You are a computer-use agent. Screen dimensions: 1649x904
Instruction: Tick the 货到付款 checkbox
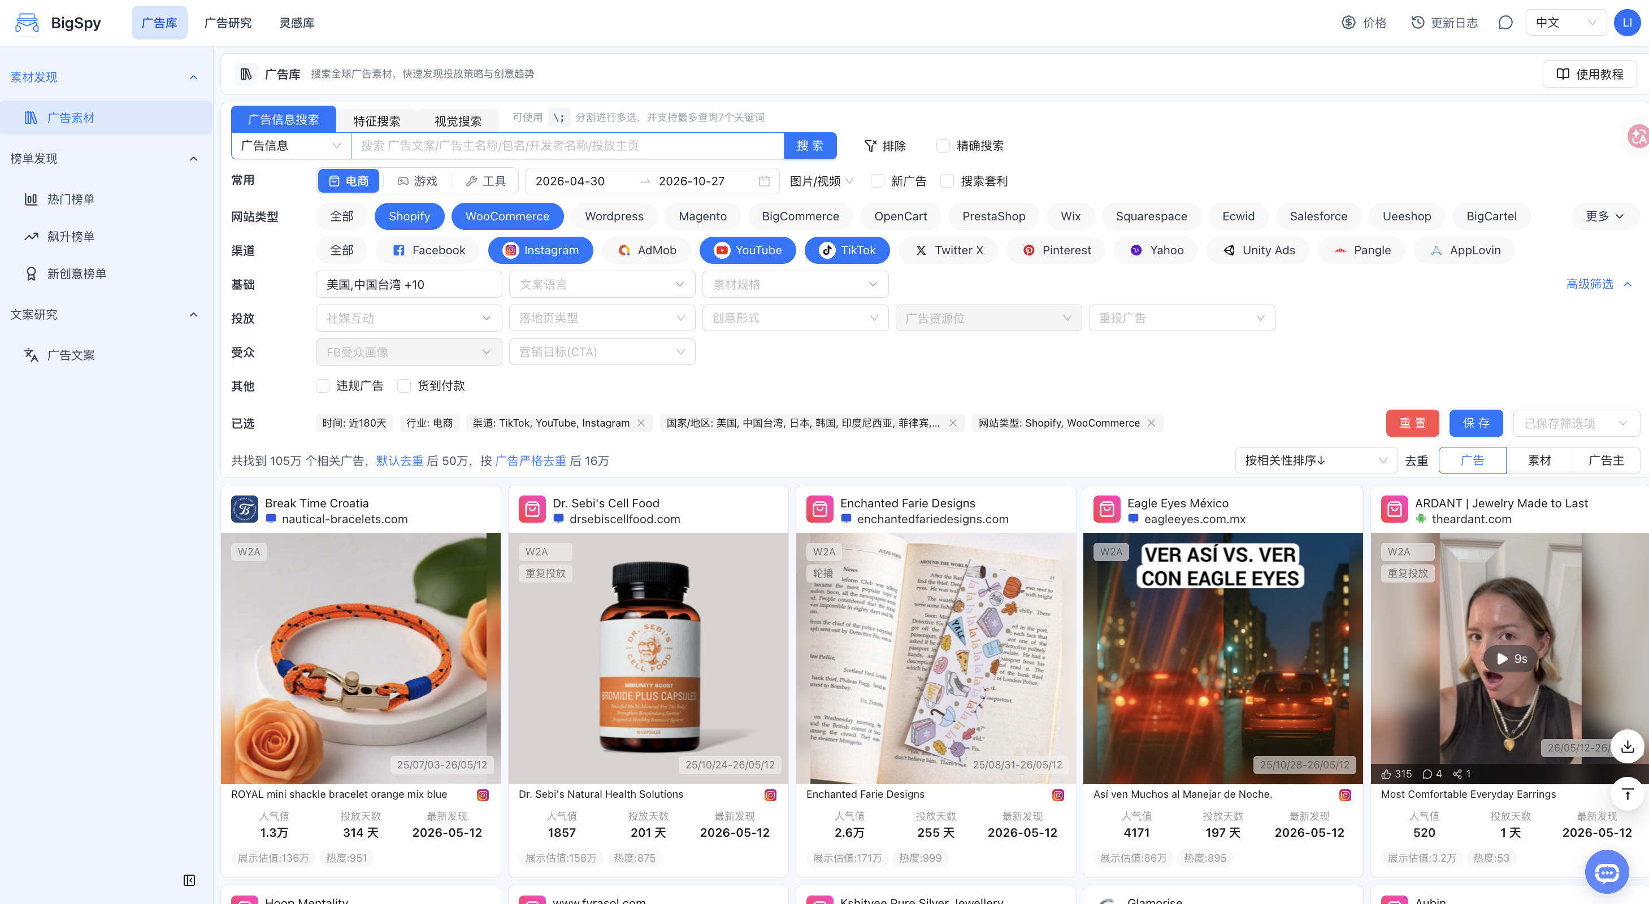pos(404,386)
